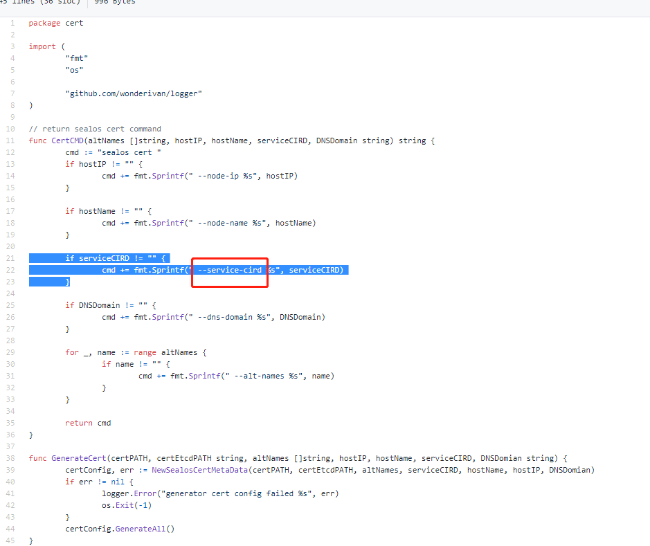Click the package cert declaration
Screen dimensions: 650x546
pos(56,22)
